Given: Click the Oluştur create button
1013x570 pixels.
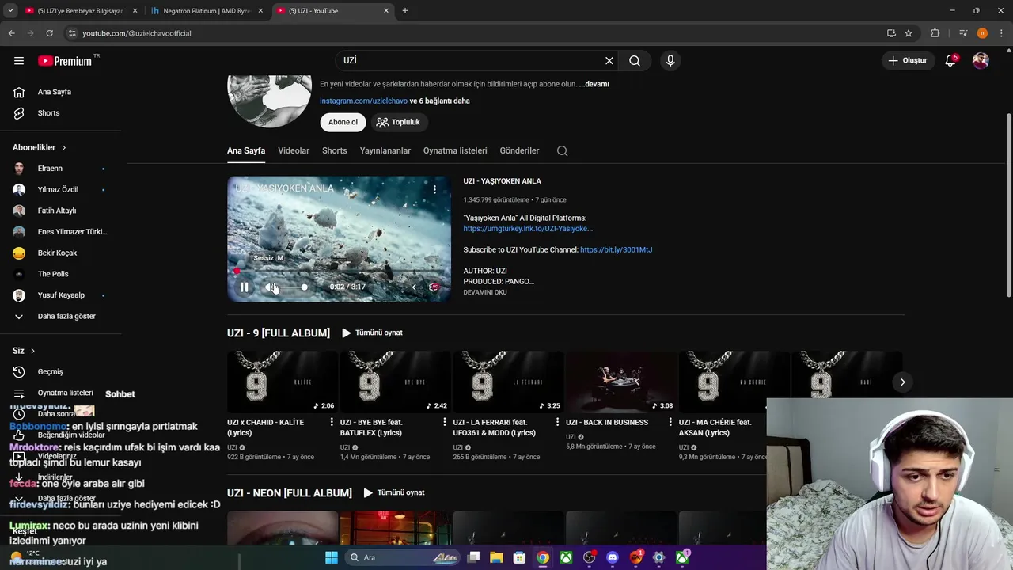Looking at the screenshot, I should 907,60.
